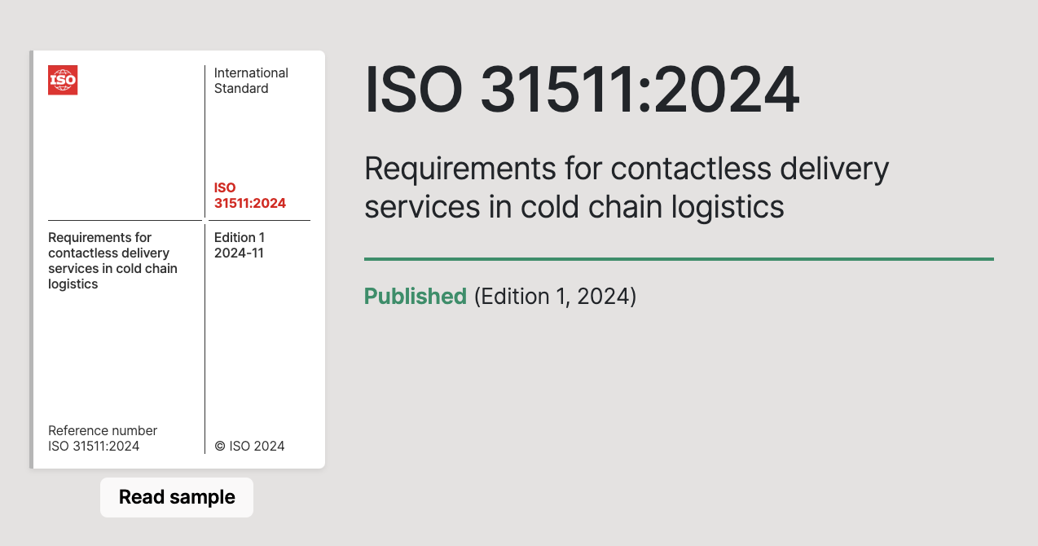1038x546 pixels.
Task: Click the cover title about contactless delivery
Action: [x=112, y=261]
